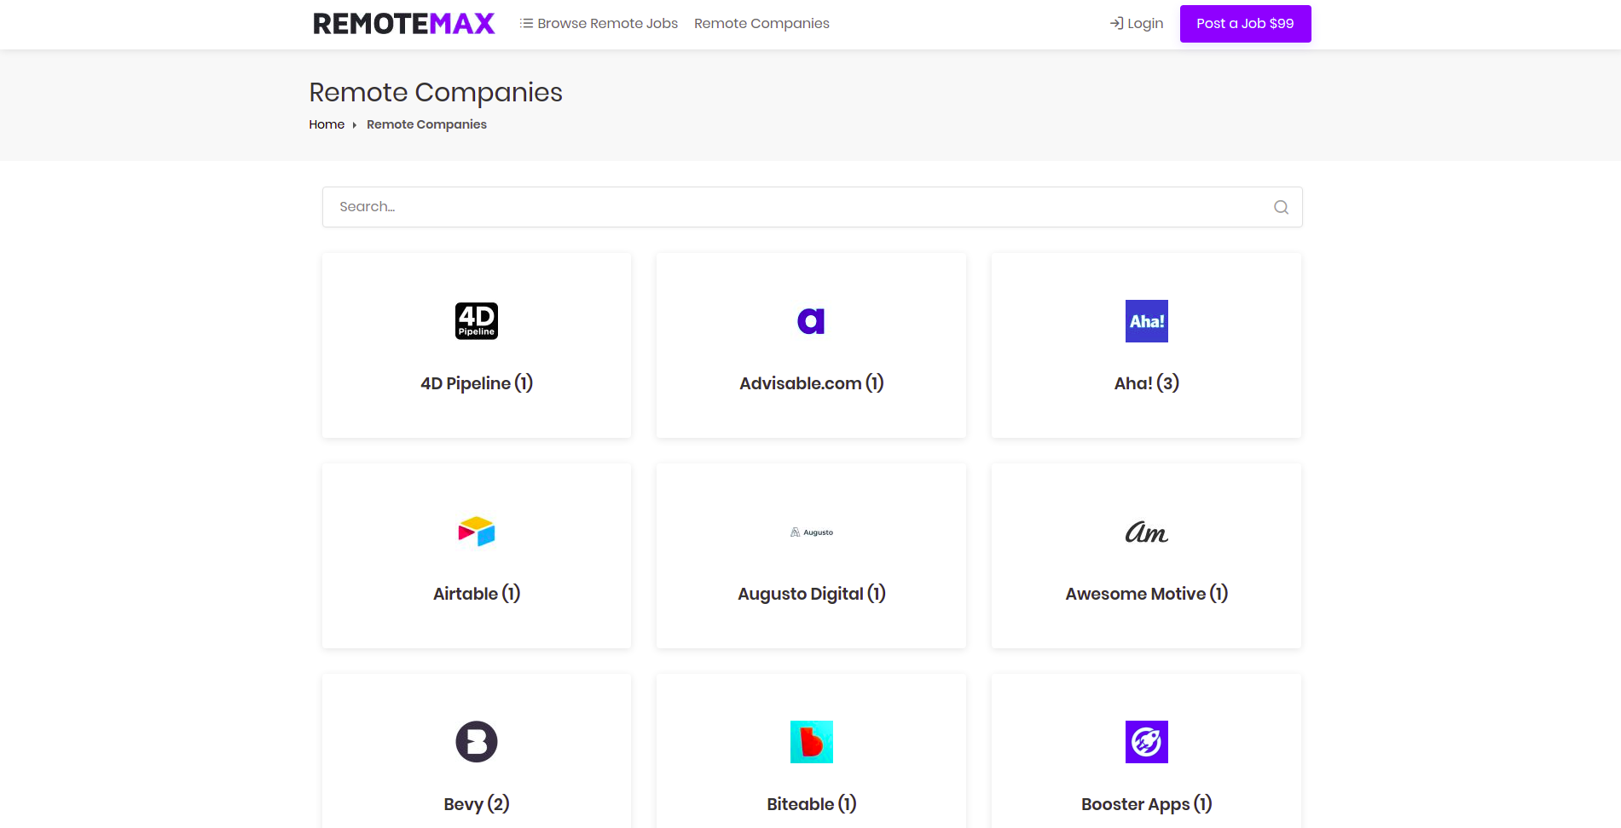1621x828 pixels.
Task: Select the Aha! company logo
Action: pyautogui.click(x=1146, y=321)
